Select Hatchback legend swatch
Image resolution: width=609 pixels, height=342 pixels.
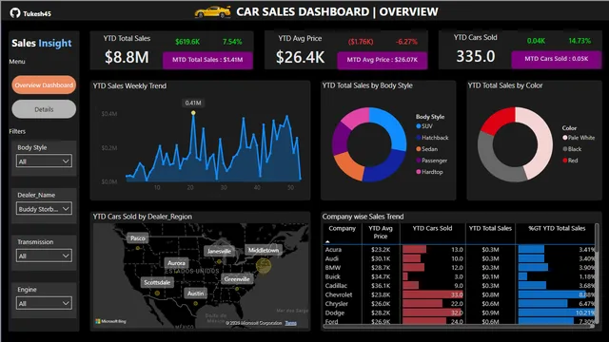click(419, 138)
